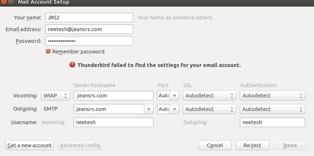Screen dimensions: 314x156
Task: Open the incoming Authentication Autodetect selector
Action: point(273,96)
